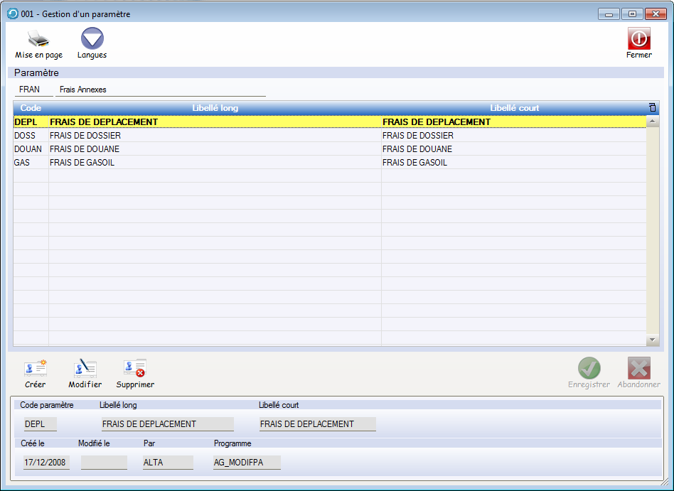Viewport: 674px width, 491px height.
Task: Open the Langues dropdown icon
Action: click(92, 40)
